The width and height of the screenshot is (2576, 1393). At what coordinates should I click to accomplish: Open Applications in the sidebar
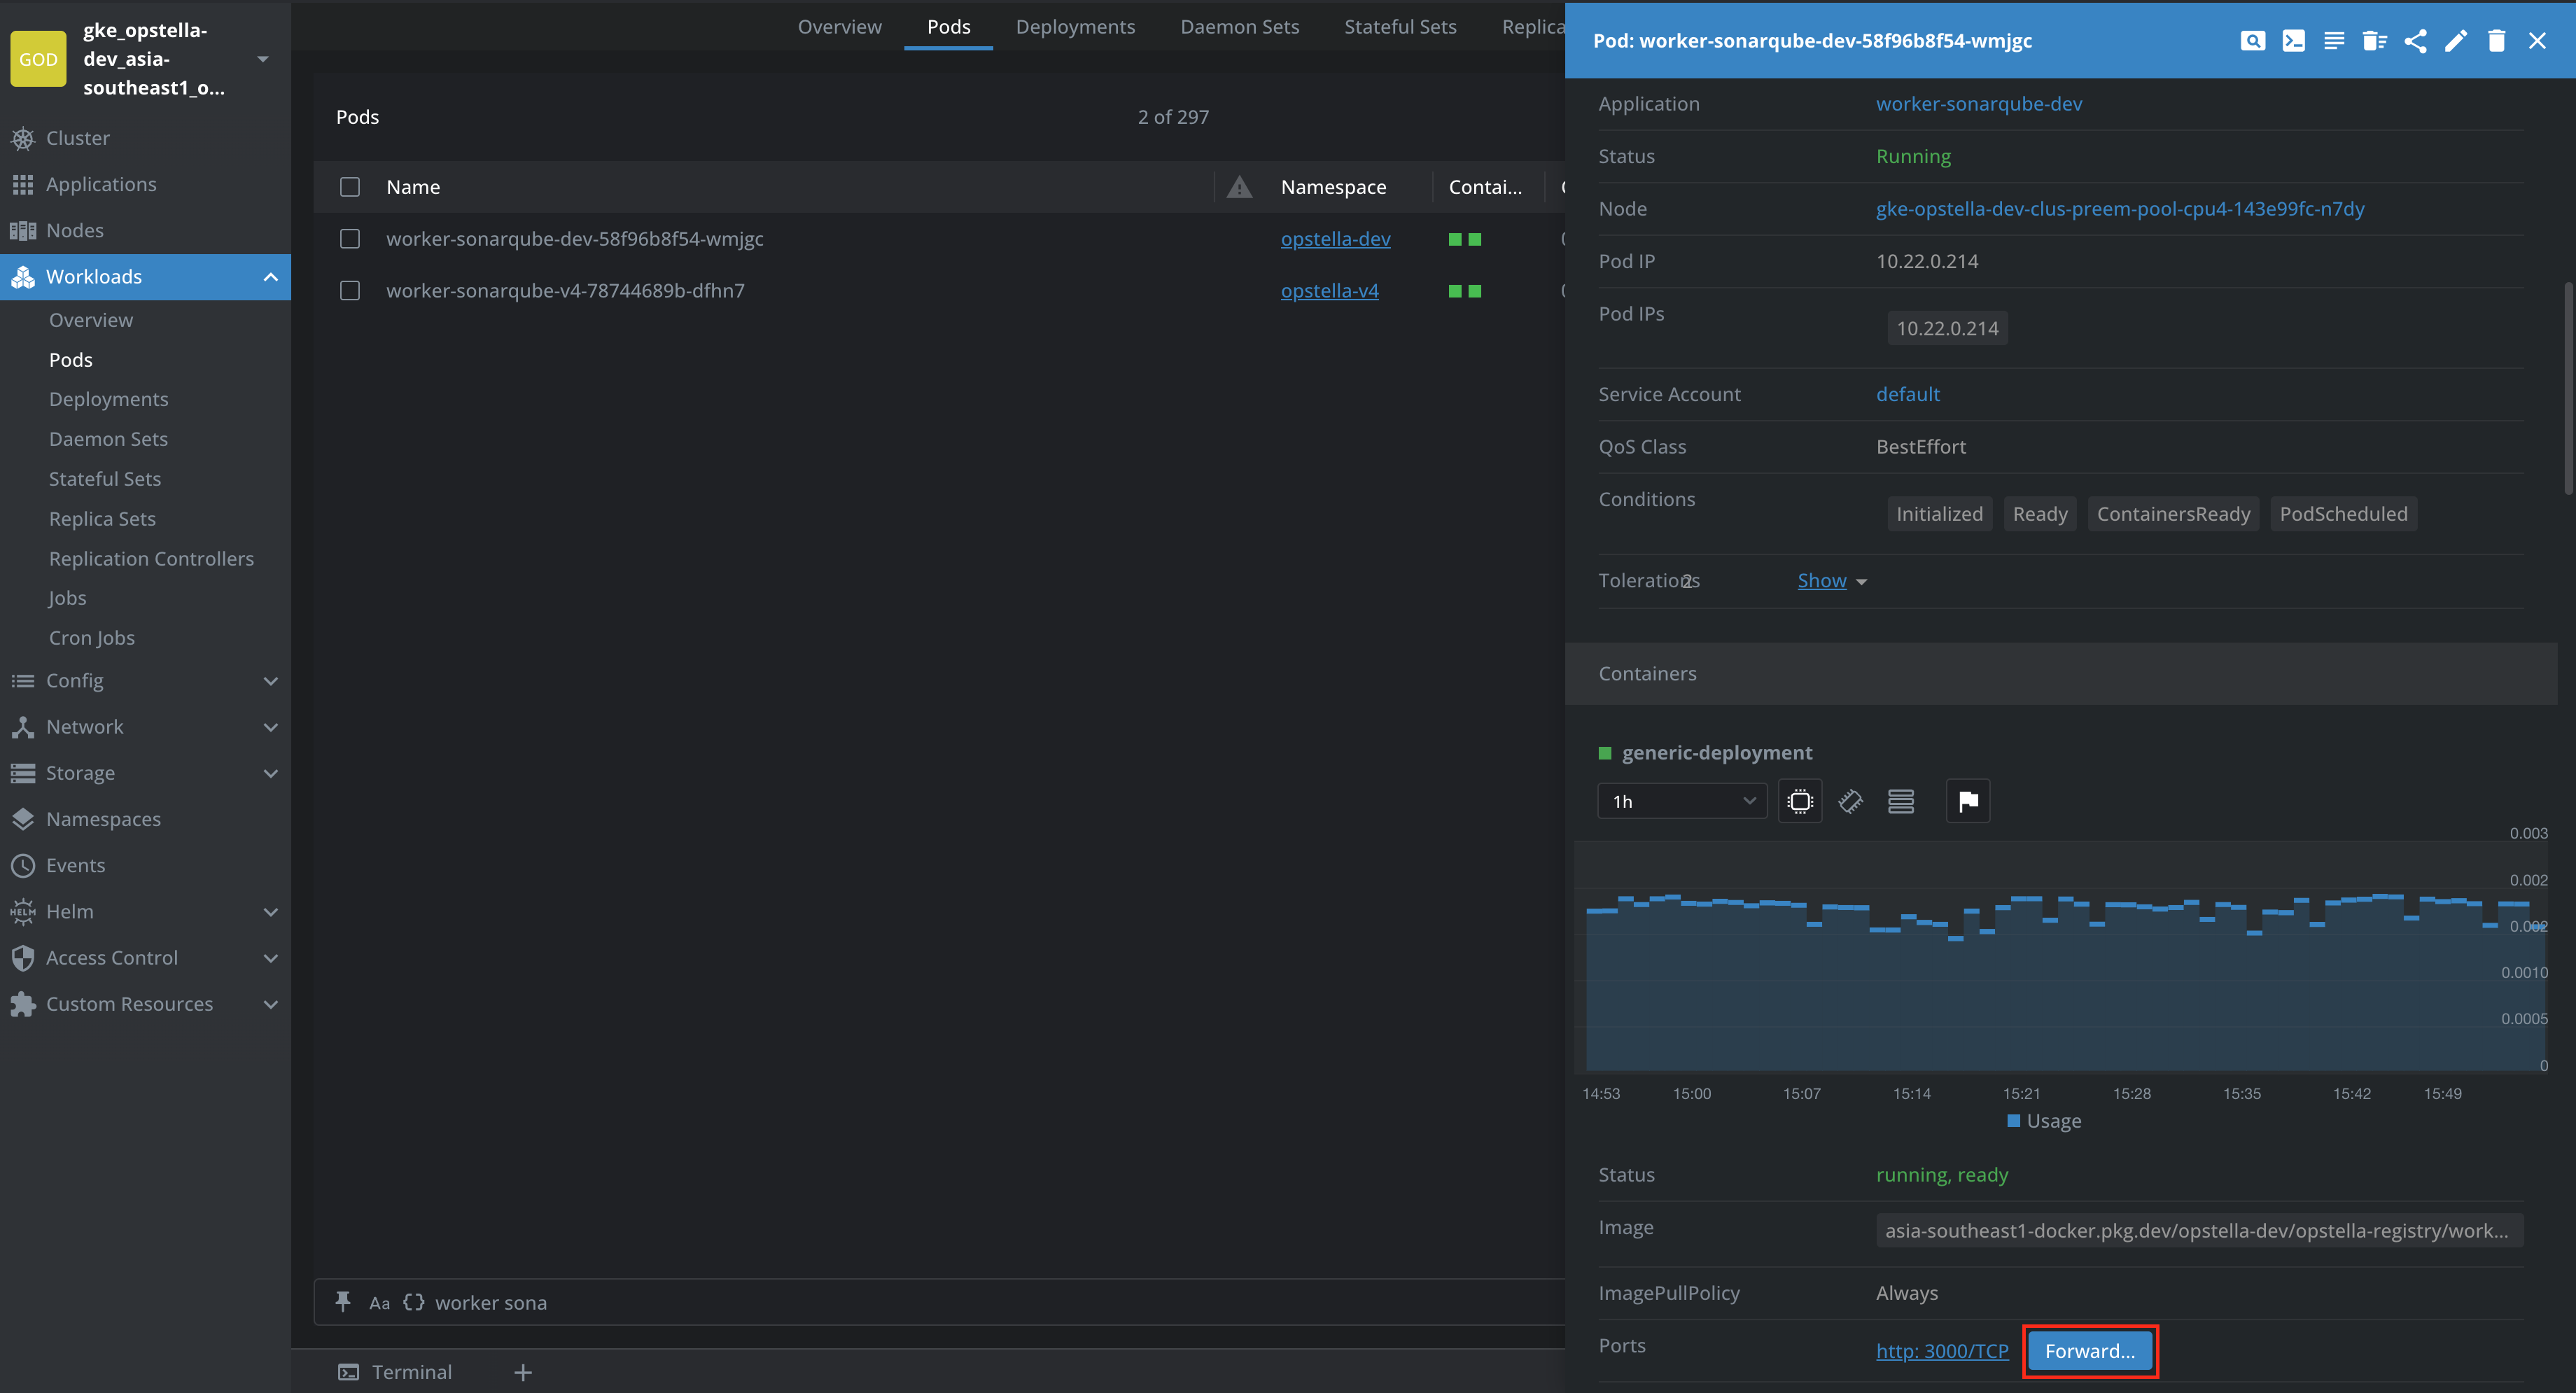145,184
